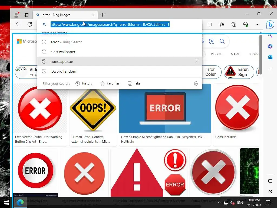Filter search by History
The width and height of the screenshot is (277, 208).
tap(84, 83)
